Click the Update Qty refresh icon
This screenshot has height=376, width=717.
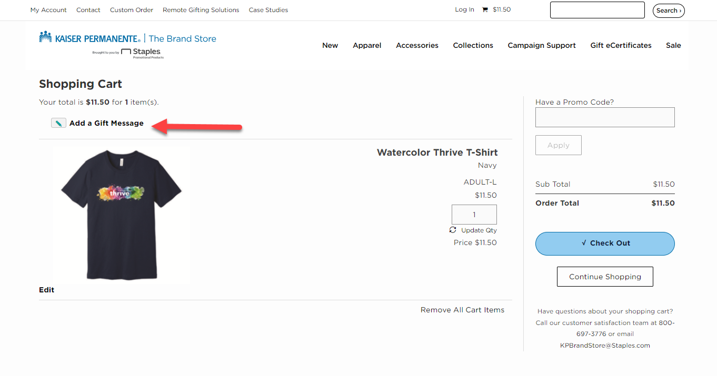pos(453,230)
